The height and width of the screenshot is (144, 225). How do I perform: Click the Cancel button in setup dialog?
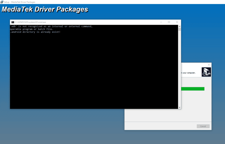coord(203,126)
